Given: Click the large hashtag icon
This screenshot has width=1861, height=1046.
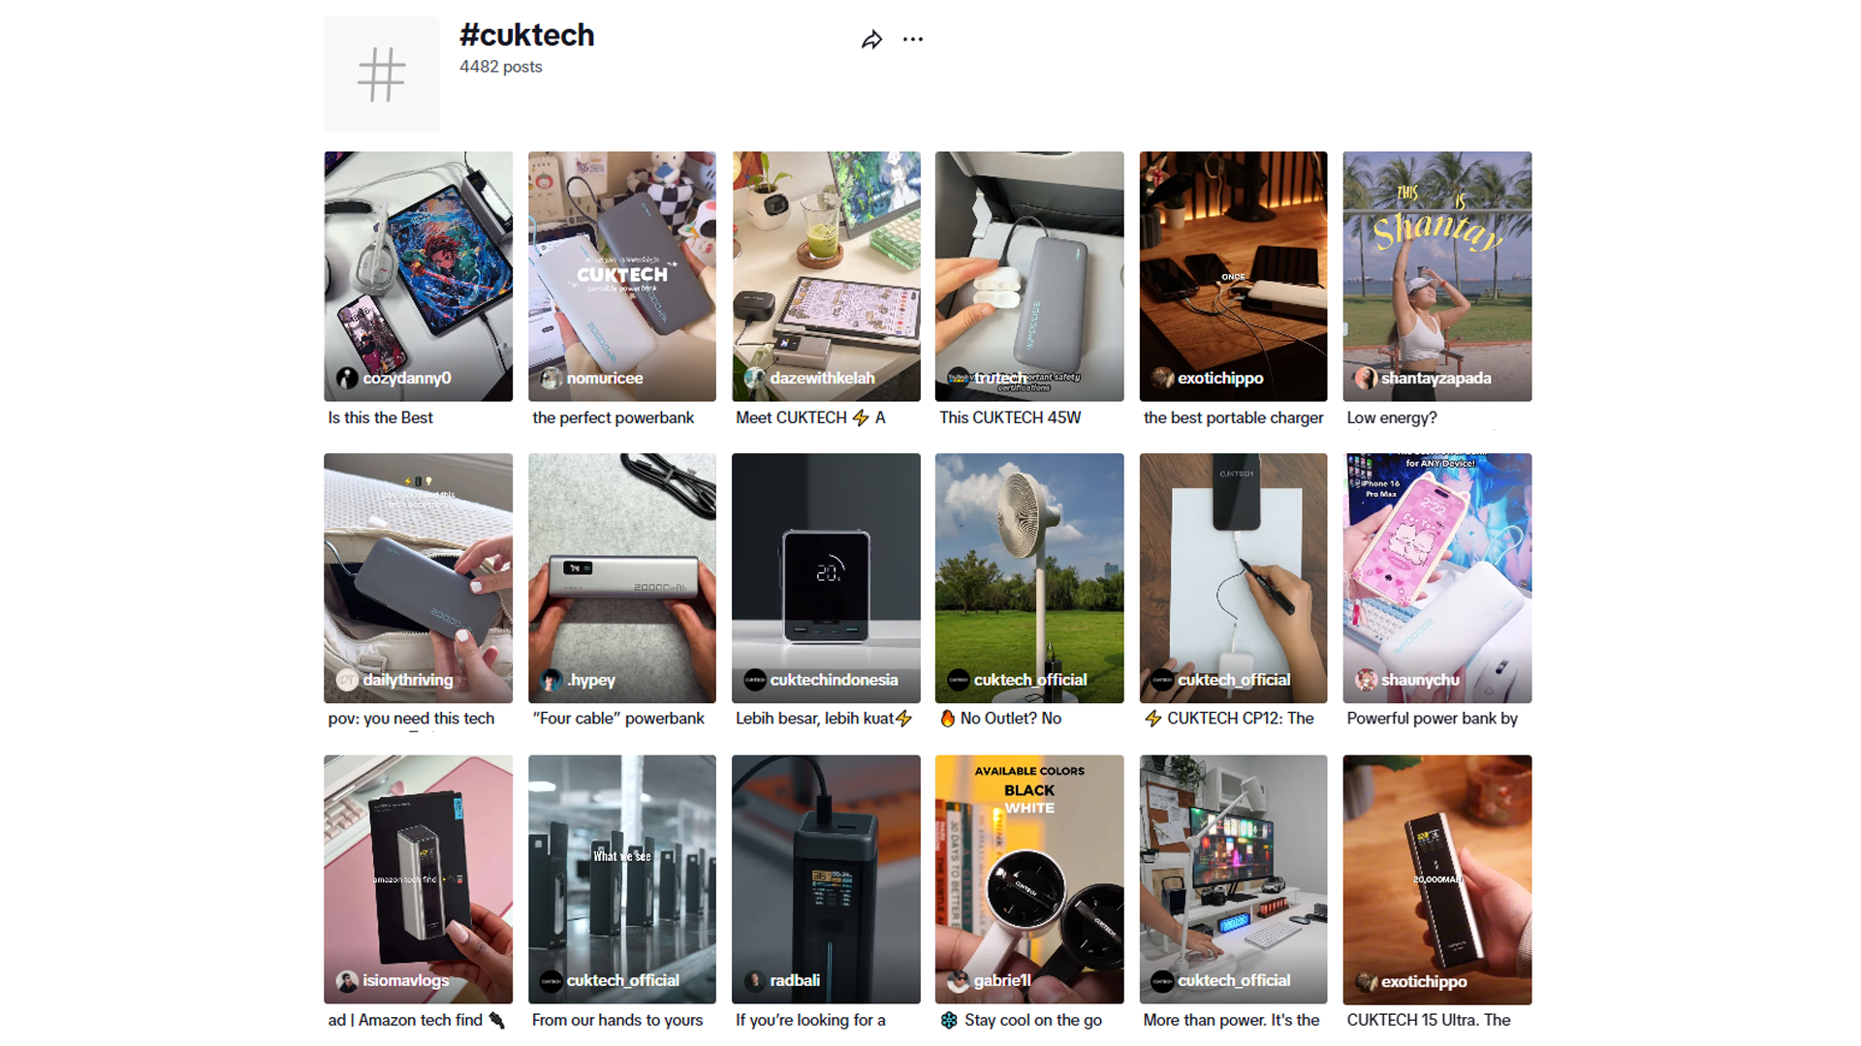Looking at the screenshot, I should pyautogui.click(x=381, y=75).
